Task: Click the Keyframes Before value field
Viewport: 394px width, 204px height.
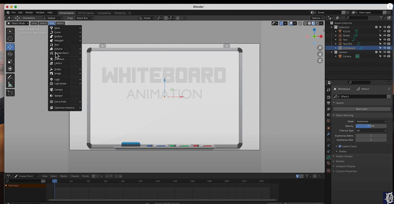Action: [x=371, y=136]
